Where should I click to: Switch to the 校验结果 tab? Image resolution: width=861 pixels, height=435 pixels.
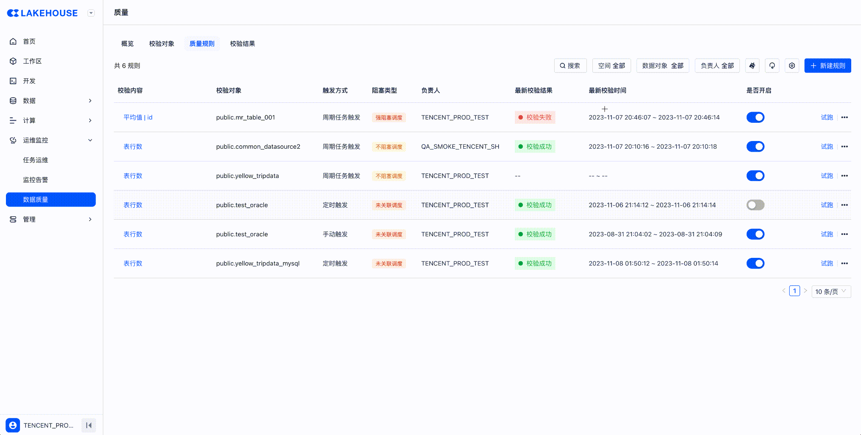point(242,44)
